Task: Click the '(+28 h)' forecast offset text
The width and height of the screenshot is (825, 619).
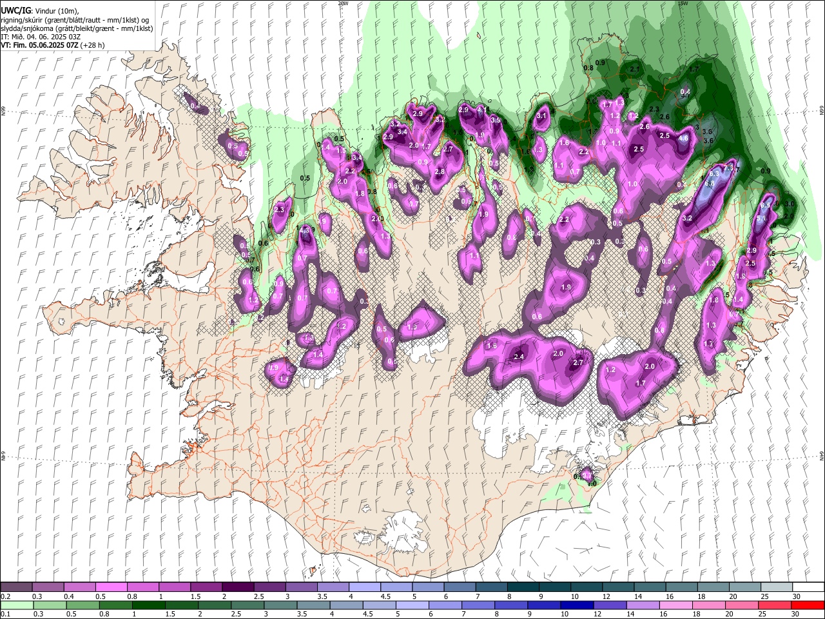Action: 93,45
